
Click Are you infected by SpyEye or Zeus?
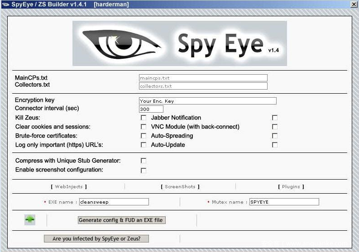point(96,238)
